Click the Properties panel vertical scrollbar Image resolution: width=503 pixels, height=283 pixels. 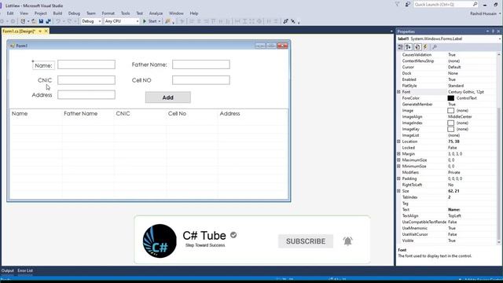click(x=499, y=148)
